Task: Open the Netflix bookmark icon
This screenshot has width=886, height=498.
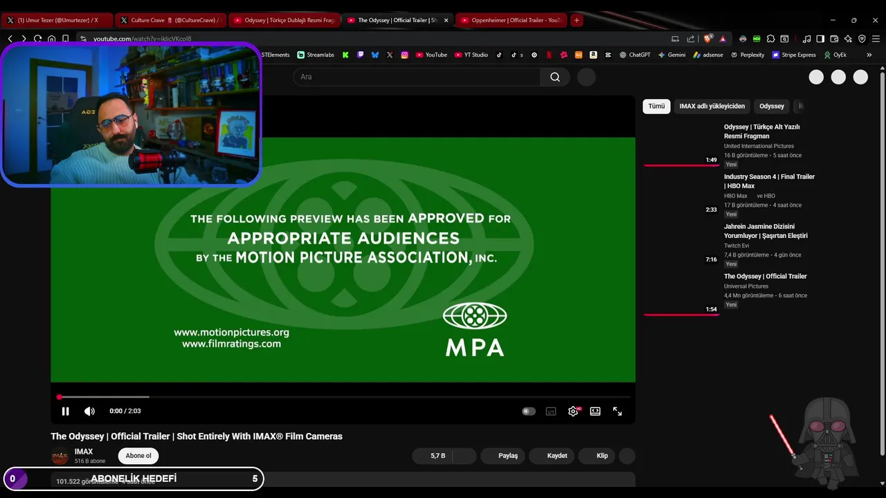Action: pyautogui.click(x=549, y=55)
